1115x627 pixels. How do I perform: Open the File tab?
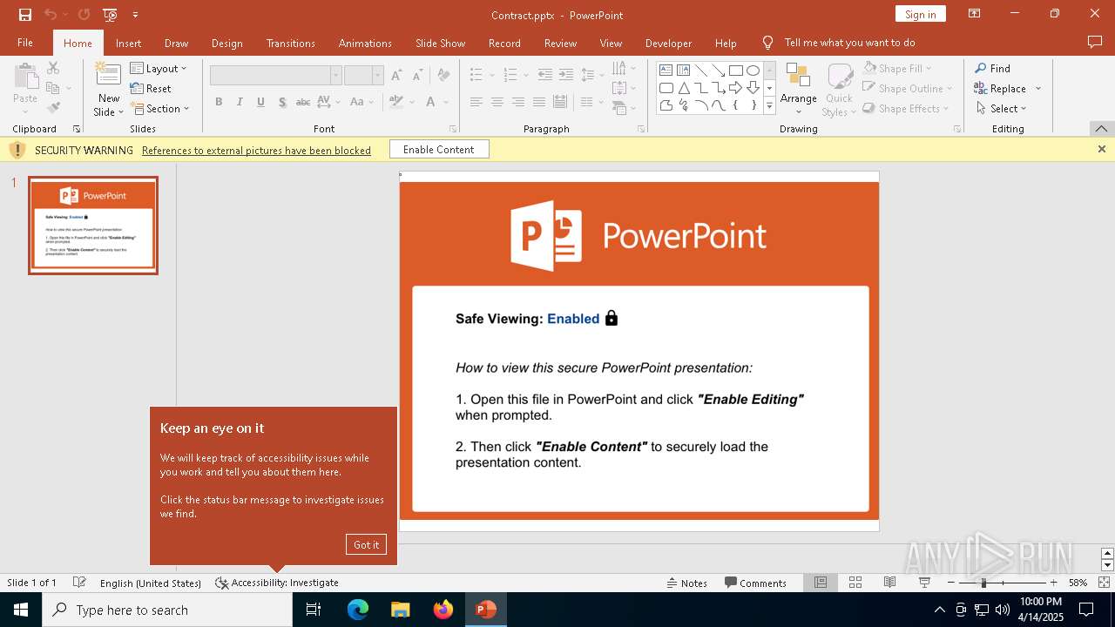(x=25, y=43)
